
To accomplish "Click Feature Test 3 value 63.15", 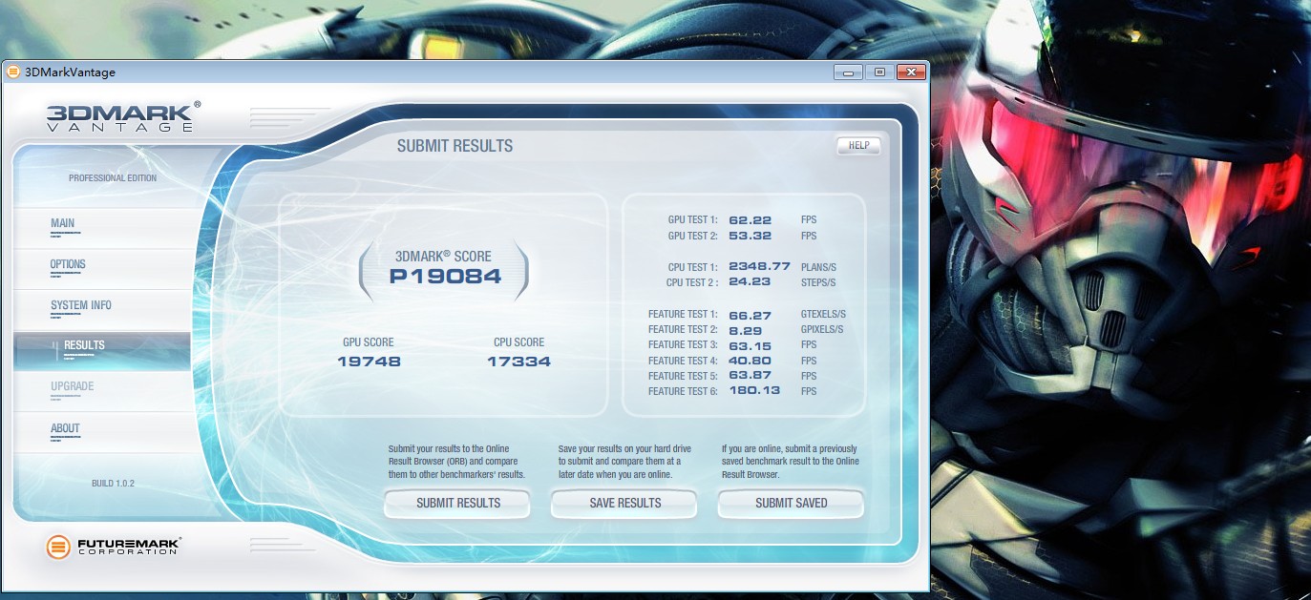I will click(750, 344).
